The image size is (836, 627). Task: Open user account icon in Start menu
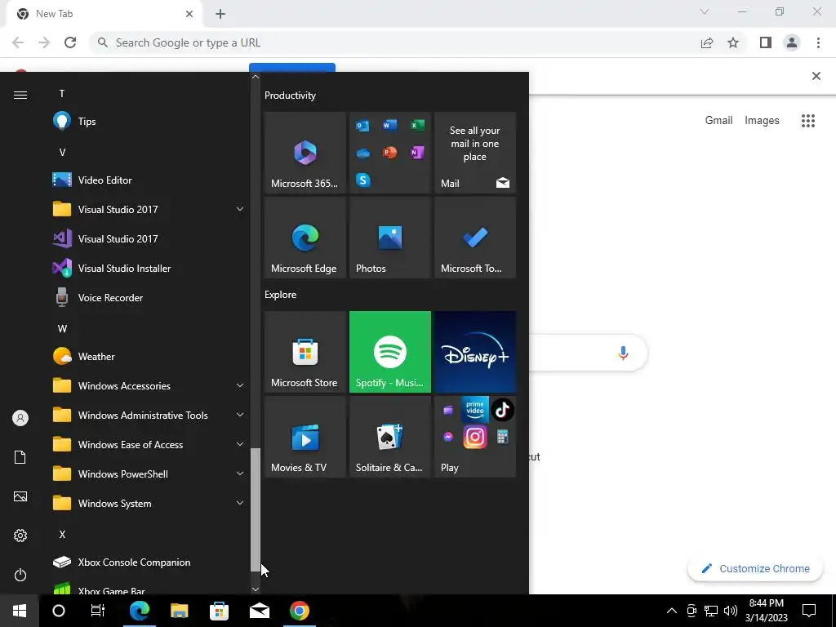click(x=20, y=418)
